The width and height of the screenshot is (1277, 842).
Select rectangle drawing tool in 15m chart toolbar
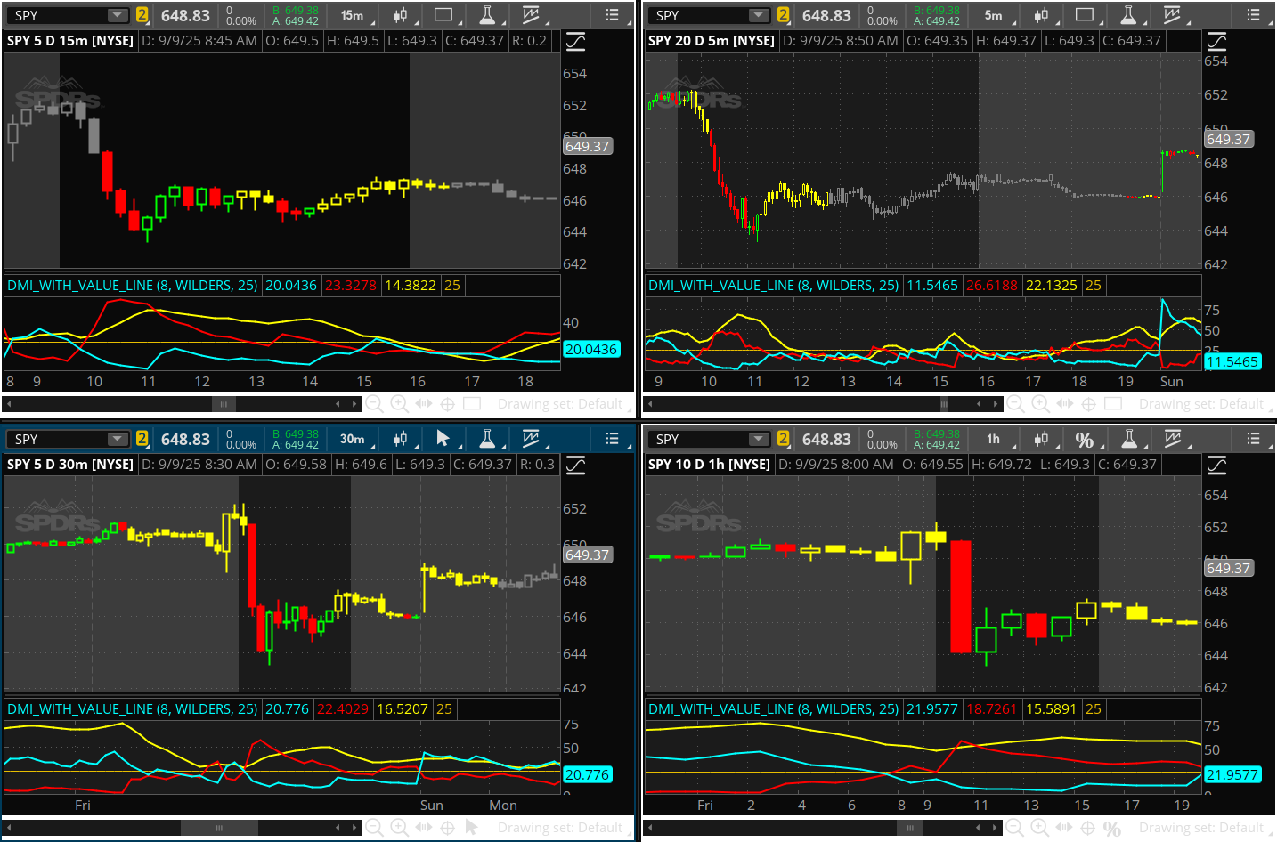coord(443,15)
